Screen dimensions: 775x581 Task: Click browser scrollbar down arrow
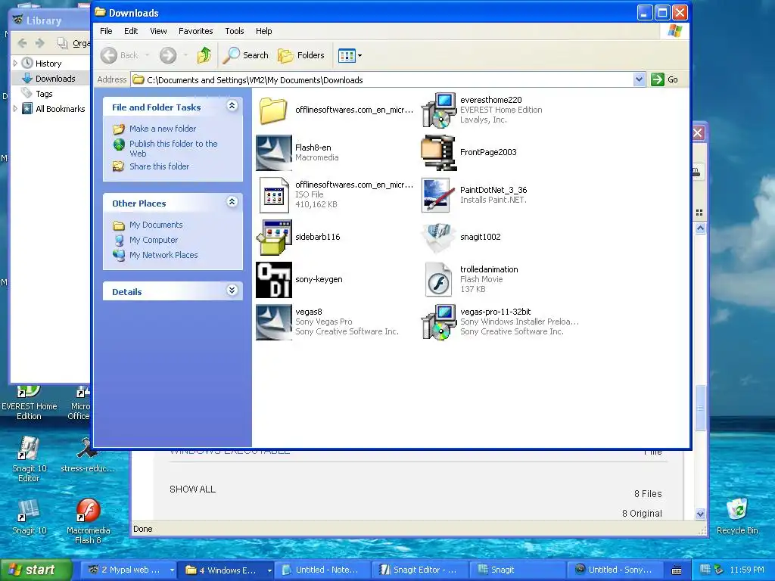pos(700,514)
